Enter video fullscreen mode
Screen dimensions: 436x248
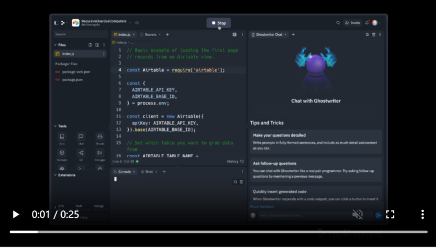point(390,214)
